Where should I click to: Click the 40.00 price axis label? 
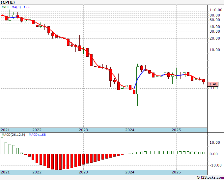[214, 27]
